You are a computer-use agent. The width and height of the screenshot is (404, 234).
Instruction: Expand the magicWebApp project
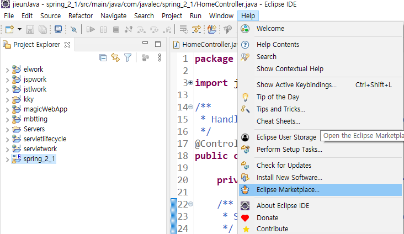(7, 110)
